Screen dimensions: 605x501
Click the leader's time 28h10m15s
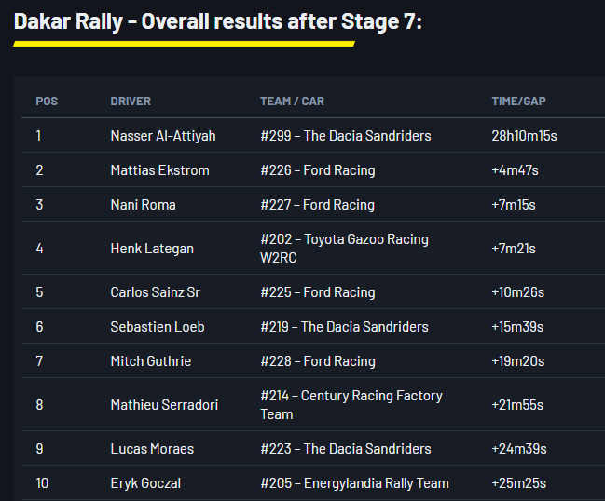point(524,136)
